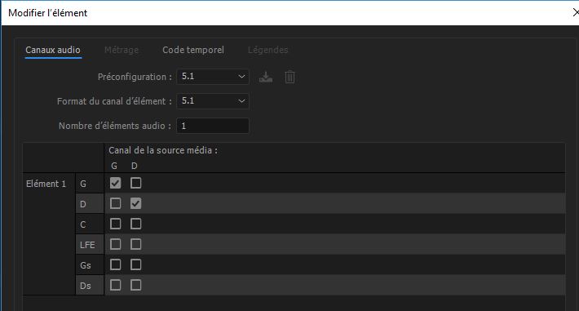The width and height of the screenshot is (579, 311).
Task: Check source D for channel G row
Action: [135, 183]
